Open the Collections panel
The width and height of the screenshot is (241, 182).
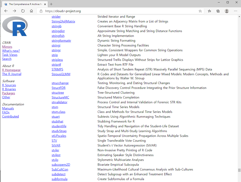pyautogui.click(x=218, y=11)
